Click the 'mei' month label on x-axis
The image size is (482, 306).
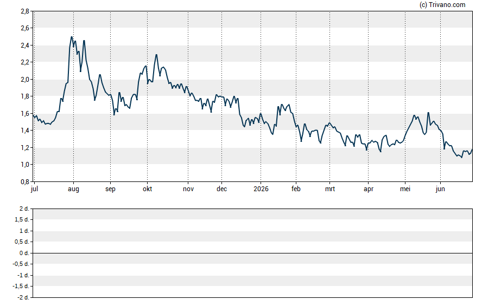[x=405, y=189]
